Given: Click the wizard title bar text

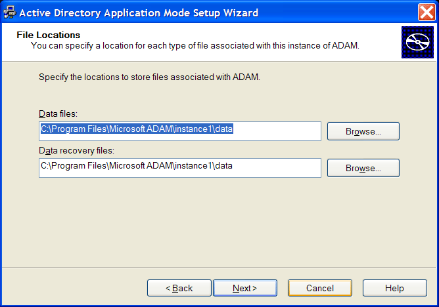Looking at the screenshot, I should (x=139, y=13).
